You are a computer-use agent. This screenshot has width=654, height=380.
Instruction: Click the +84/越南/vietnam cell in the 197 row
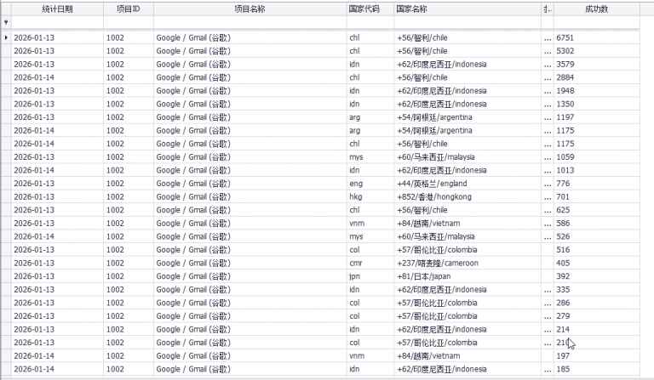tap(468, 356)
